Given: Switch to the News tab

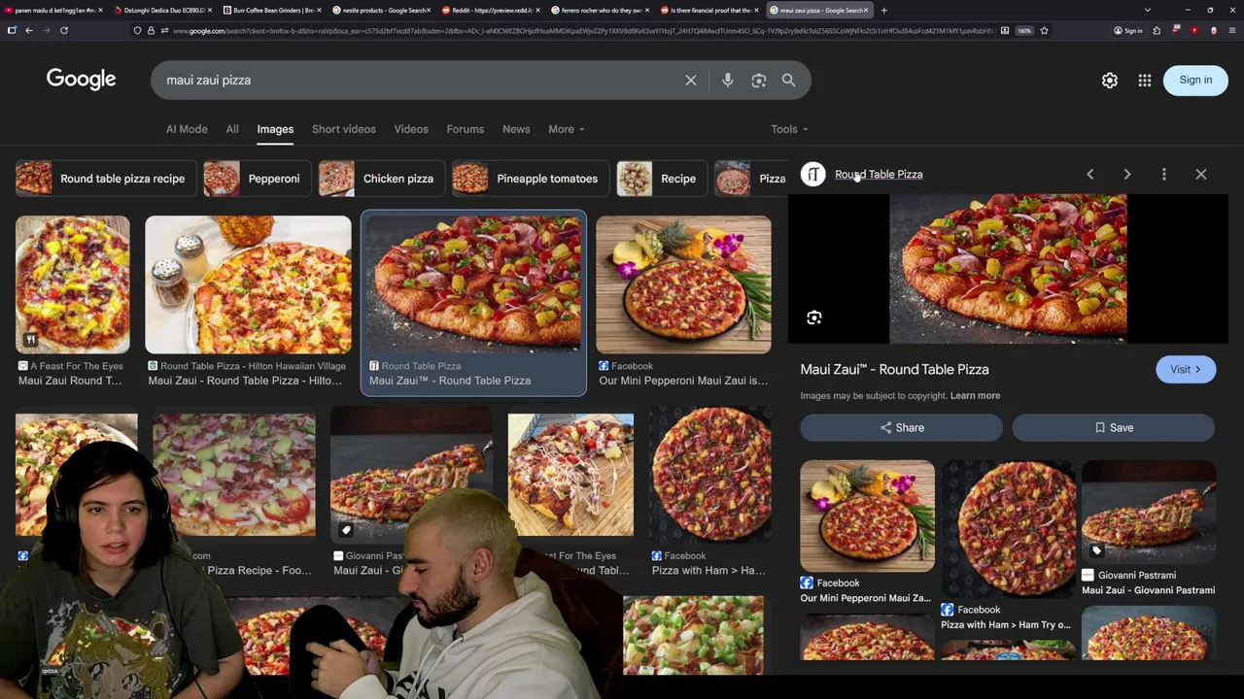Looking at the screenshot, I should point(516,129).
